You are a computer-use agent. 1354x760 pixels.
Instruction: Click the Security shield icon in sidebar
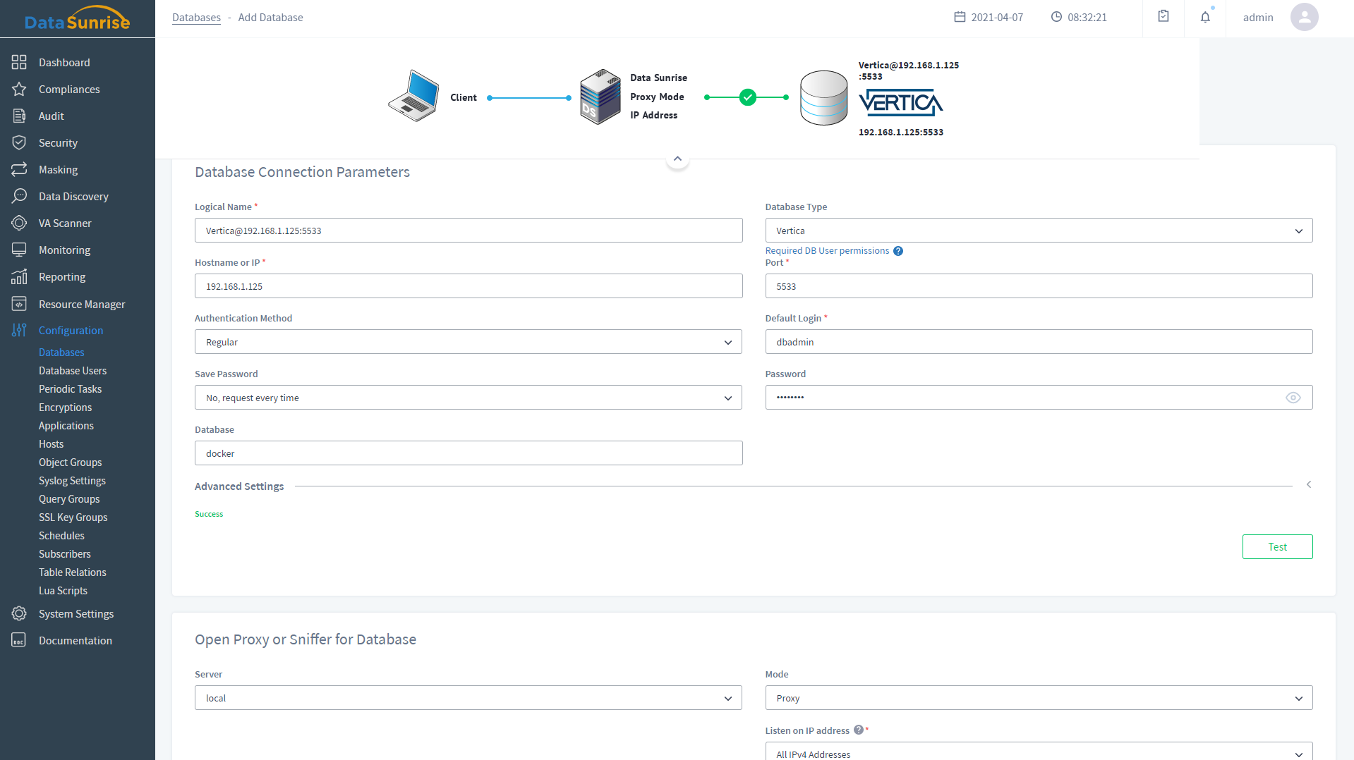pyautogui.click(x=19, y=143)
